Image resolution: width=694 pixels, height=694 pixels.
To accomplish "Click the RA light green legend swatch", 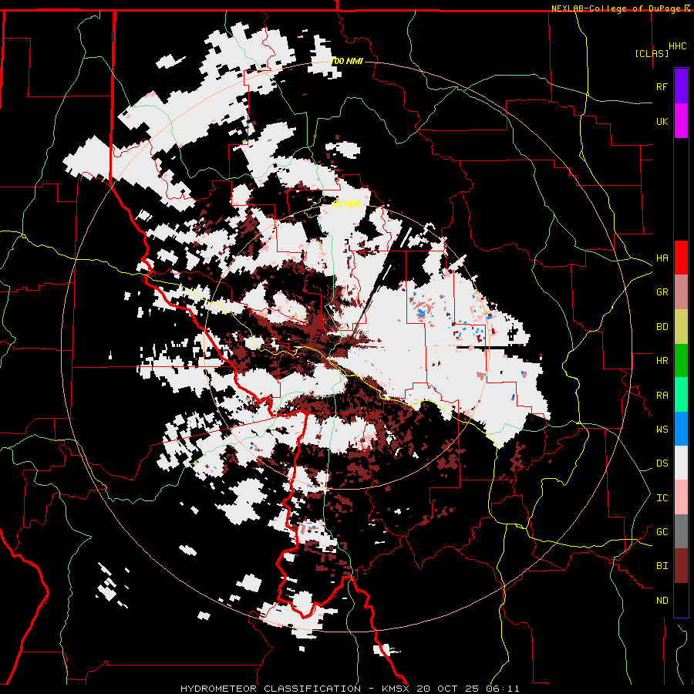I will pyautogui.click(x=681, y=395).
